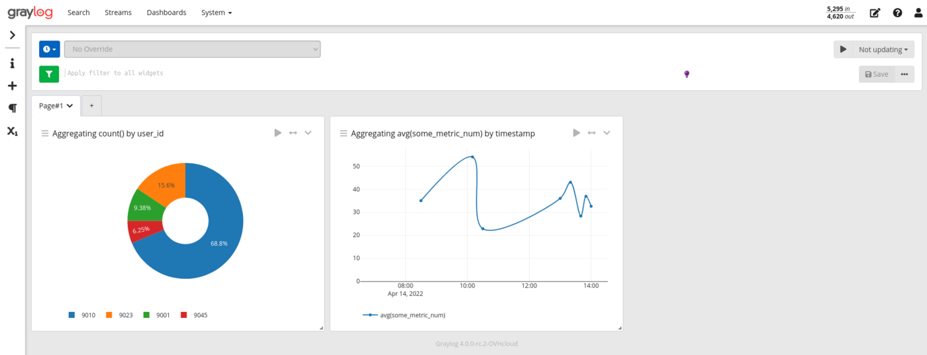Open the Parameters paragraph icon in sidebar
The height and width of the screenshot is (355, 927).
pos(12,108)
